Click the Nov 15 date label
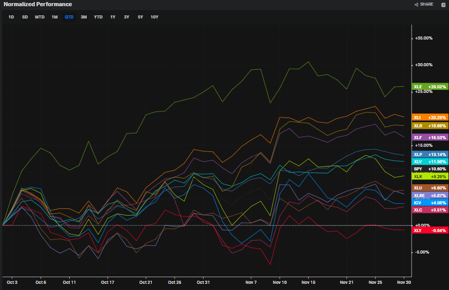The width and height of the screenshot is (449, 290). coord(308,282)
